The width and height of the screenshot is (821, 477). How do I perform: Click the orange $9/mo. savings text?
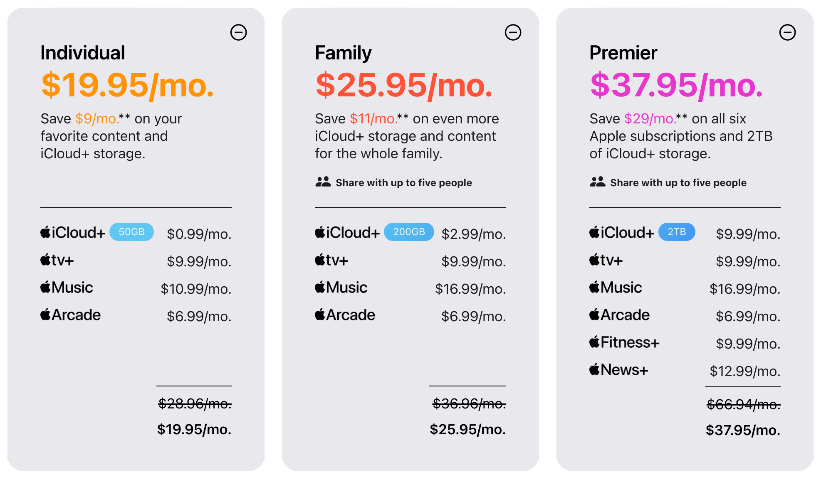pos(96,118)
